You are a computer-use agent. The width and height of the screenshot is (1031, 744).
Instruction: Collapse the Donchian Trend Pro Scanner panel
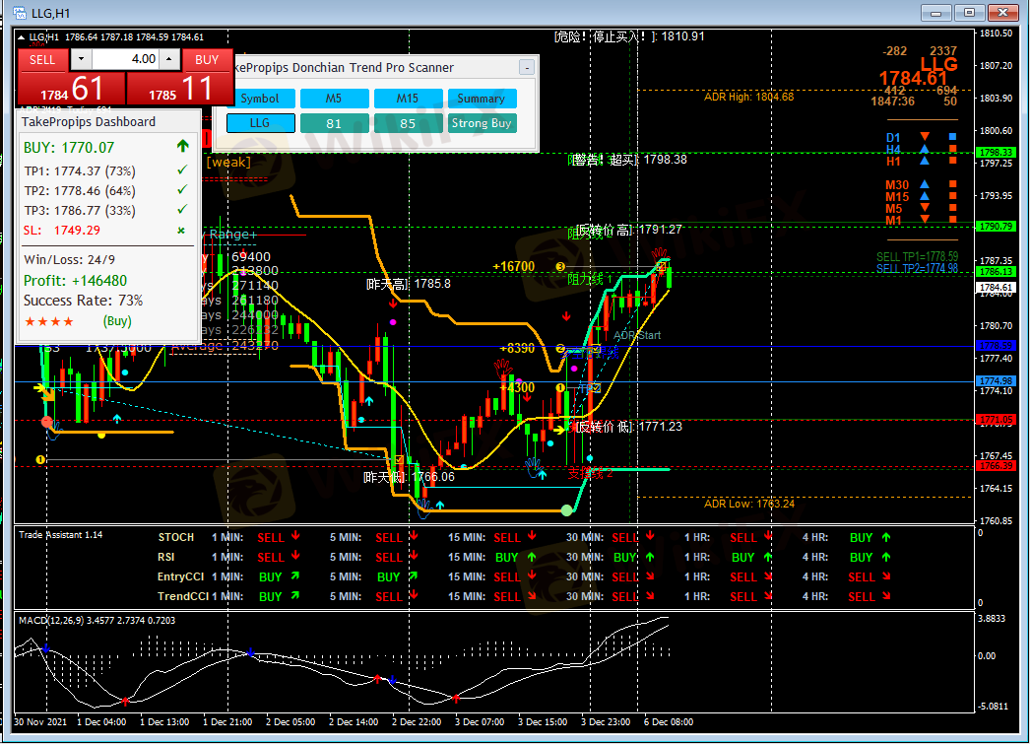527,67
